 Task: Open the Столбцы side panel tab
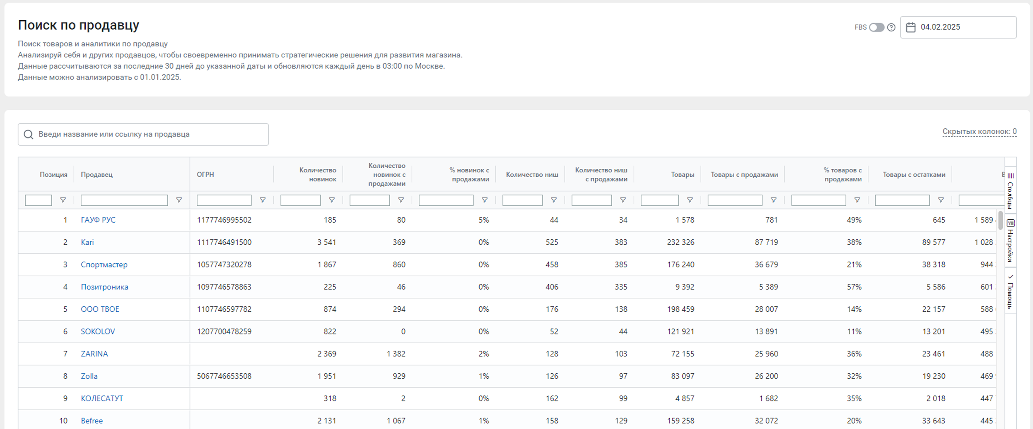point(1010,191)
